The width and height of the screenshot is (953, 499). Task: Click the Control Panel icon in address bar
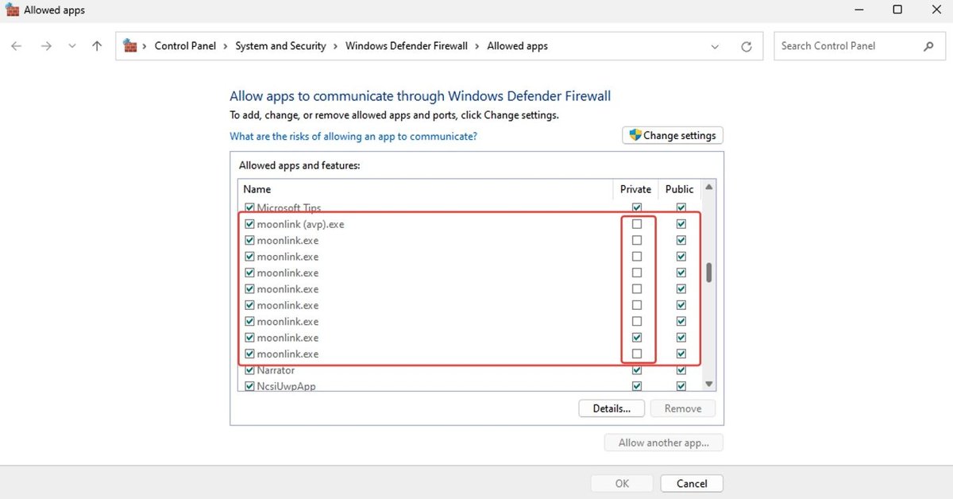[x=130, y=46]
